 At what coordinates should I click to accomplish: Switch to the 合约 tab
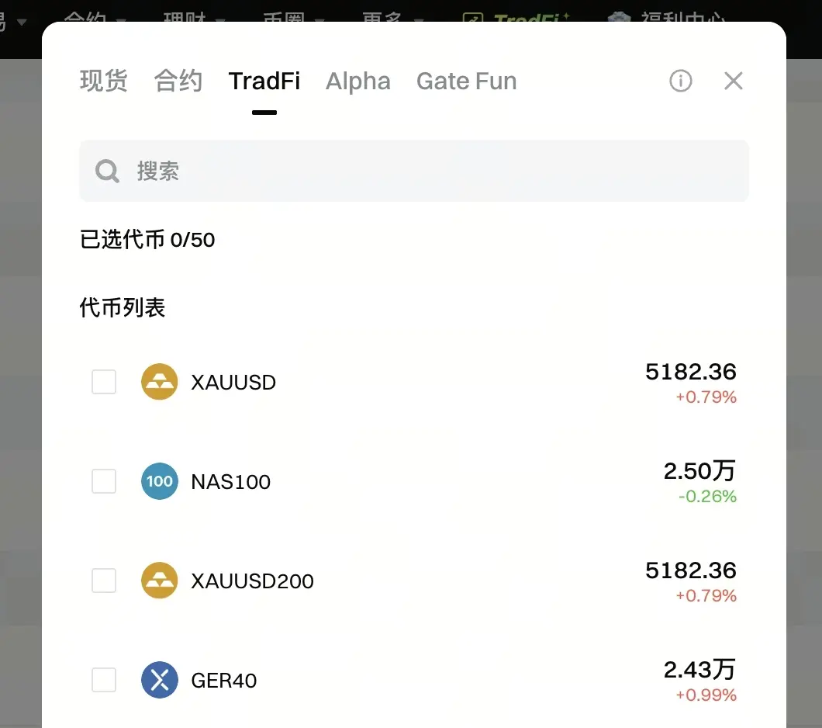pos(178,81)
